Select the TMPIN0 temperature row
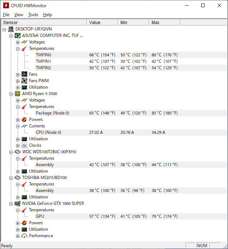 tap(43, 55)
